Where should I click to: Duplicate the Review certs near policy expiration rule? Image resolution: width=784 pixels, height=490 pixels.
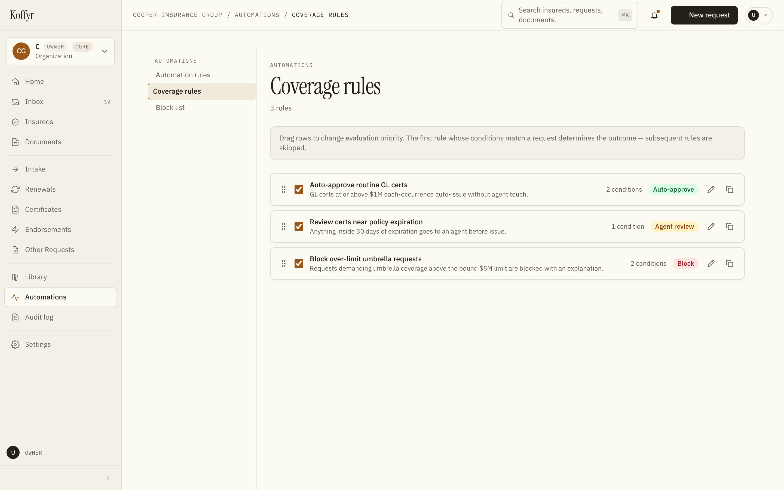coord(729,226)
